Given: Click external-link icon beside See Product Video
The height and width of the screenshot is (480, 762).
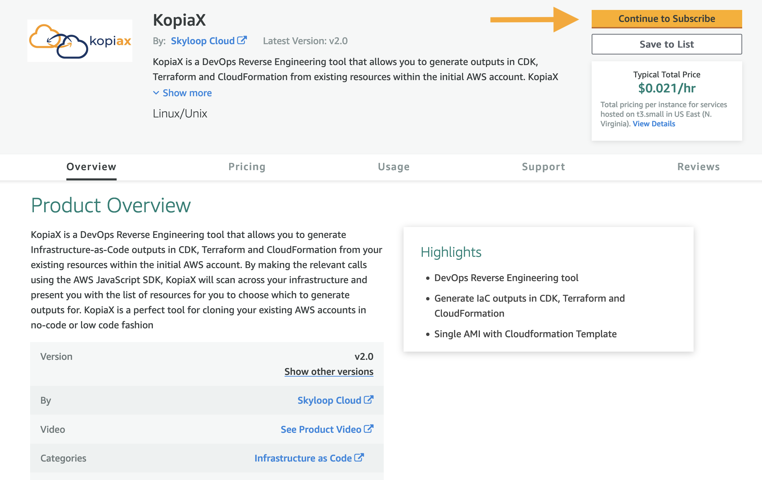Looking at the screenshot, I should pyautogui.click(x=369, y=429).
